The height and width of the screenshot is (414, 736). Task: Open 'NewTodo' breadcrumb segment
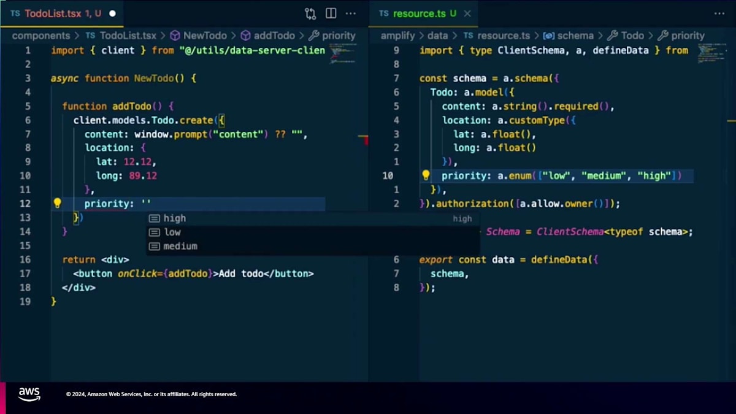click(205, 36)
